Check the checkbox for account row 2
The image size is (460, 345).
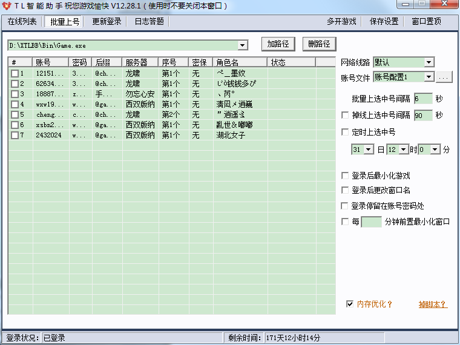click(x=15, y=84)
